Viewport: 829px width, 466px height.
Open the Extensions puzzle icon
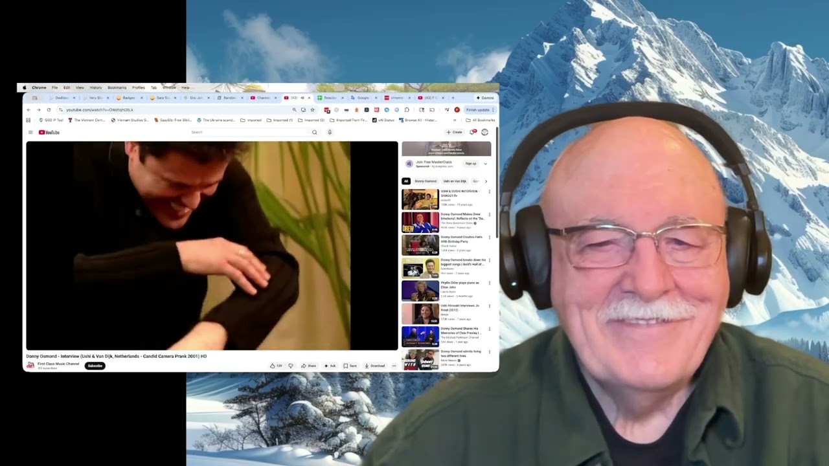pyautogui.click(x=407, y=110)
